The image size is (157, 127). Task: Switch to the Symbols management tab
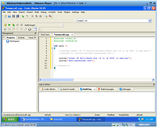pyautogui.click(x=21, y=37)
